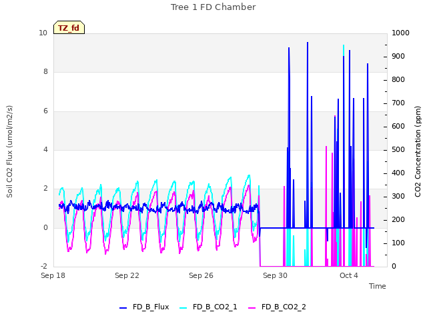
Task: Click the chart title Tree 1 FD Chamber
Action: point(213,7)
